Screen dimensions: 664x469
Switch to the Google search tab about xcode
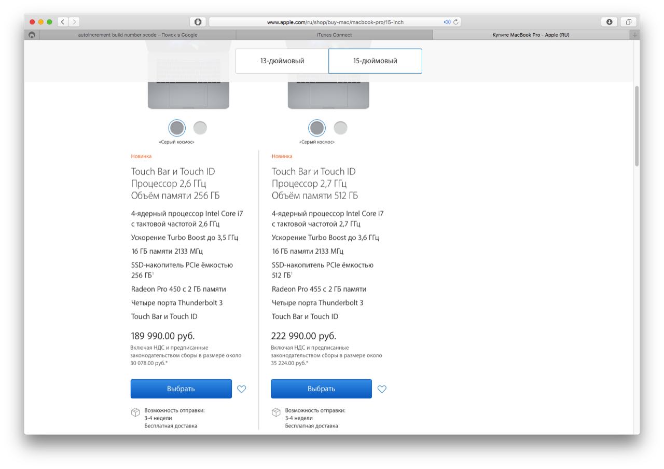point(137,35)
